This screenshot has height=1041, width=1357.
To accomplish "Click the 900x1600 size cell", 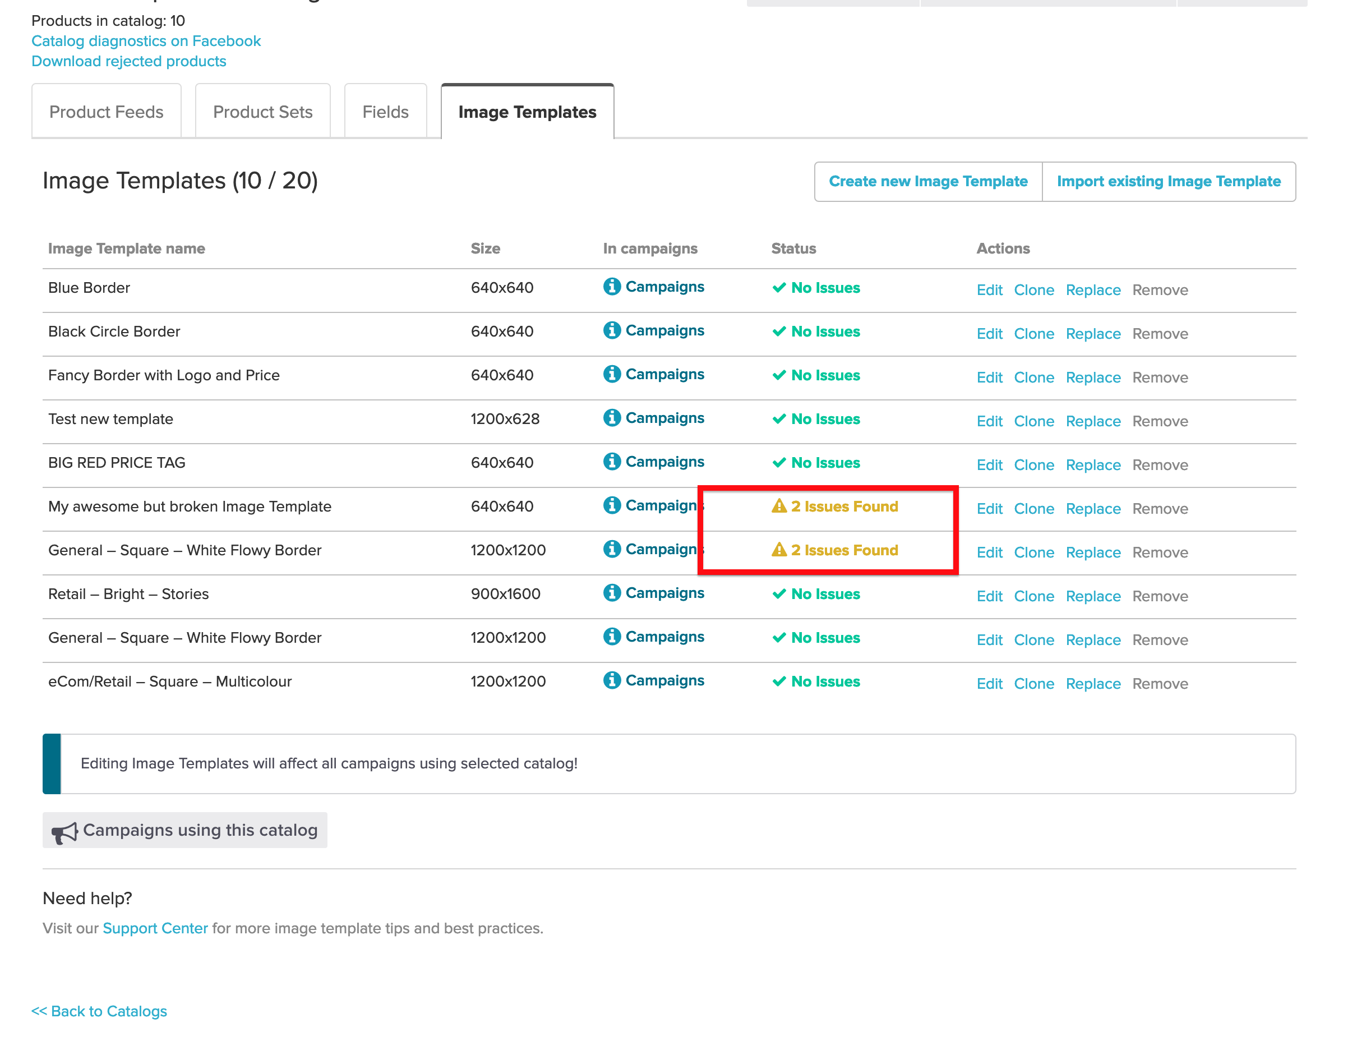I will [505, 593].
